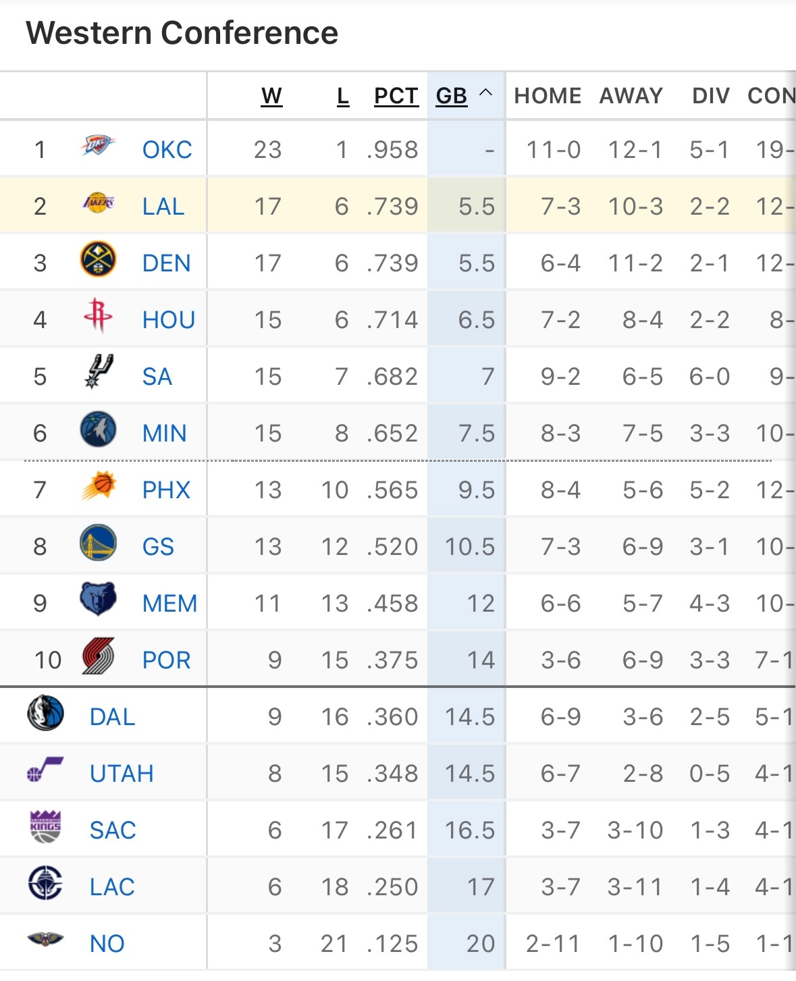Click the Lakers team logo
The height and width of the screenshot is (981, 796).
98,203
